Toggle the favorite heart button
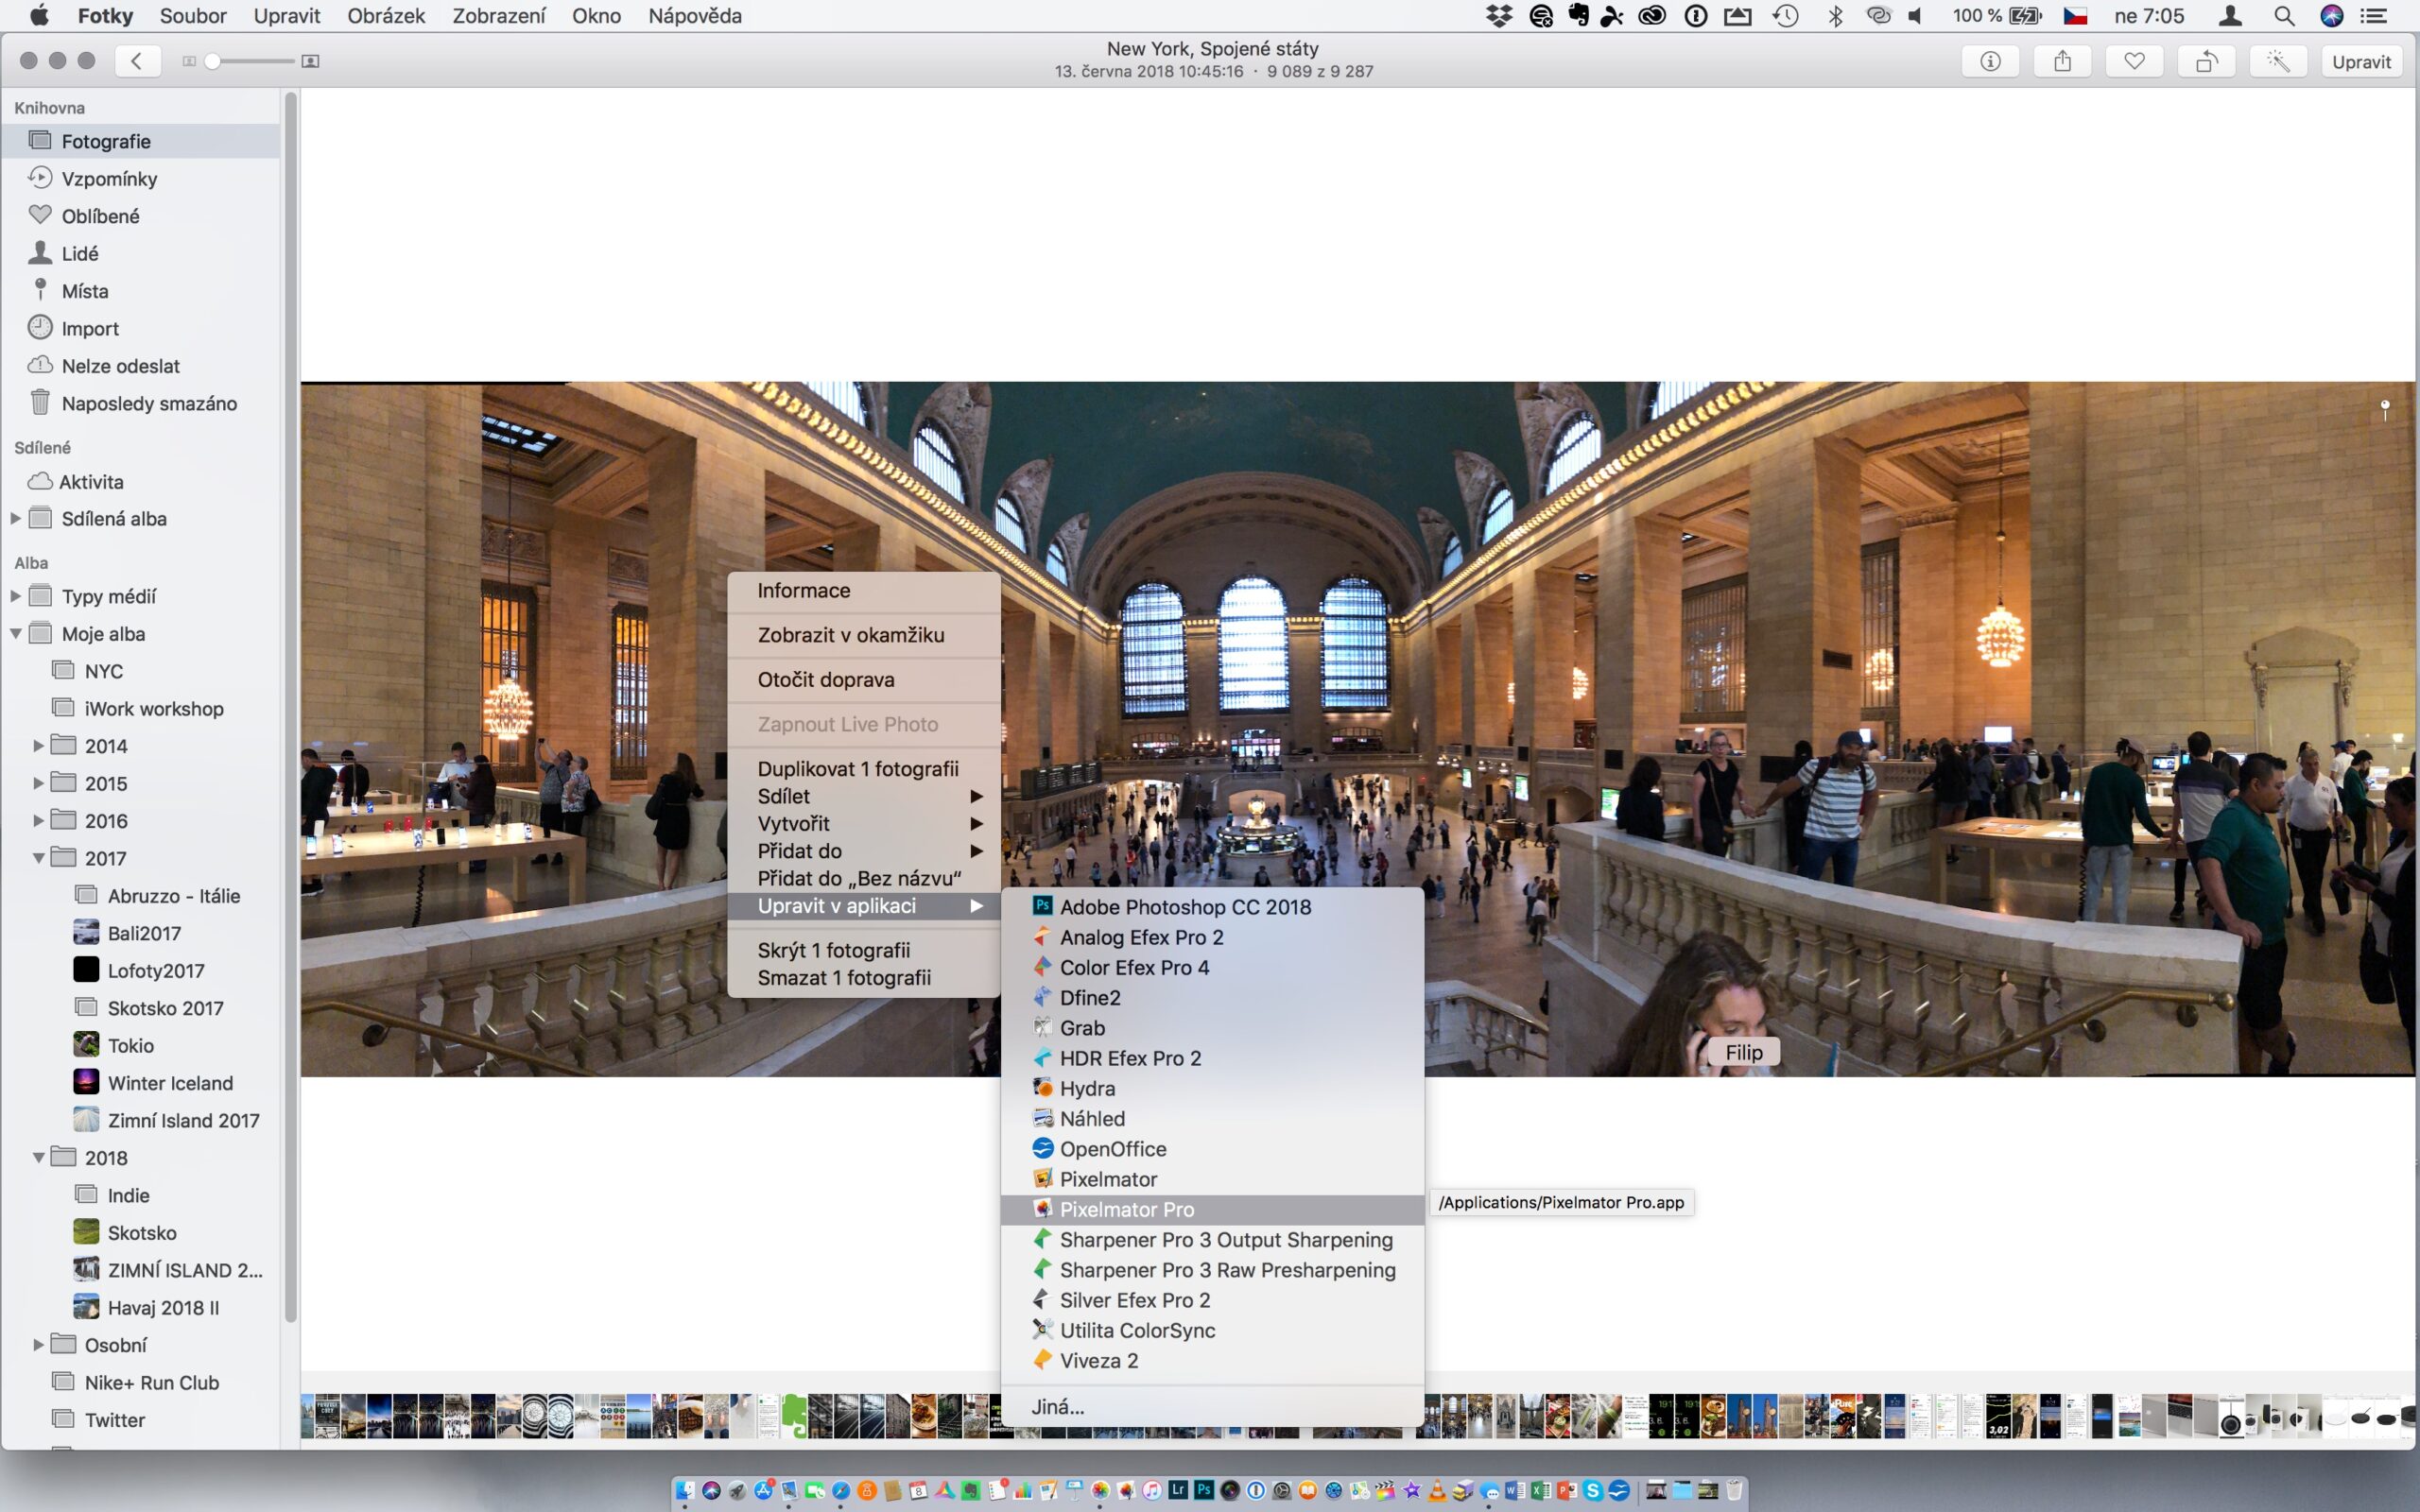 pyautogui.click(x=2134, y=61)
